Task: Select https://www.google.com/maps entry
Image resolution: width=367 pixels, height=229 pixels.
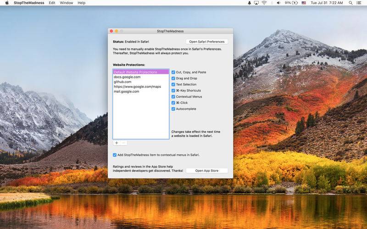Action: click(x=141, y=87)
